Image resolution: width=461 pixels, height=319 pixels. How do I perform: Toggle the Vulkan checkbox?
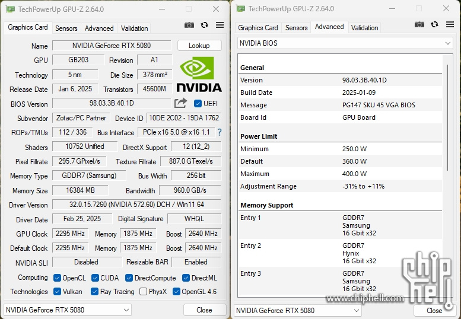tap(58, 291)
